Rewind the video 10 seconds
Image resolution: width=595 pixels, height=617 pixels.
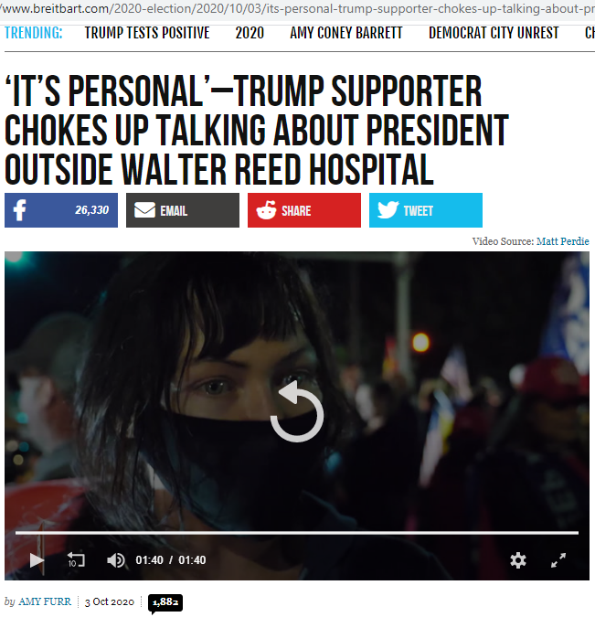pos(76,559)
